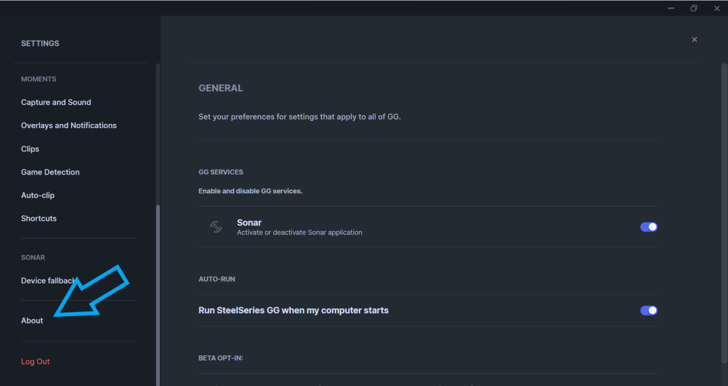Open the About page
Screen dimensions: 728x386
point(32,320)
